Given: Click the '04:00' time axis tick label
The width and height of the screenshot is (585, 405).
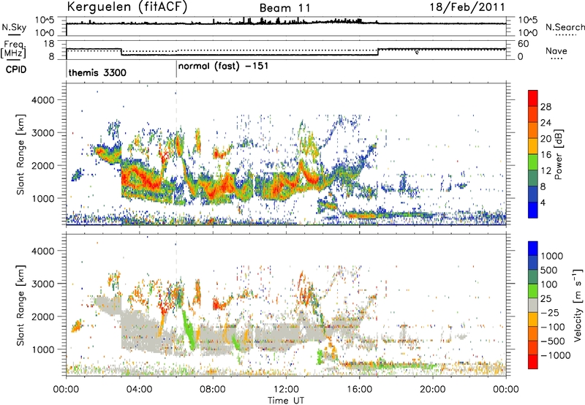Looking at the screenshot, I should [x=139, y=389].
